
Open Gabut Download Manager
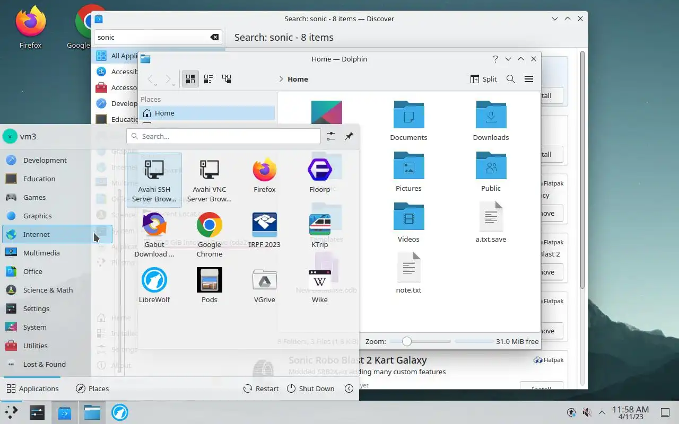tap(154, 235)
